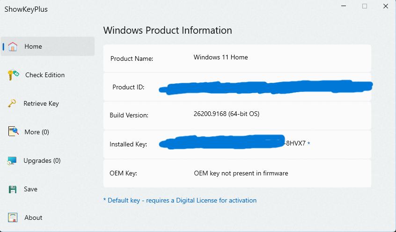
Task: Click the build version 26200.9168 value
Action: [x=227, y=114]
